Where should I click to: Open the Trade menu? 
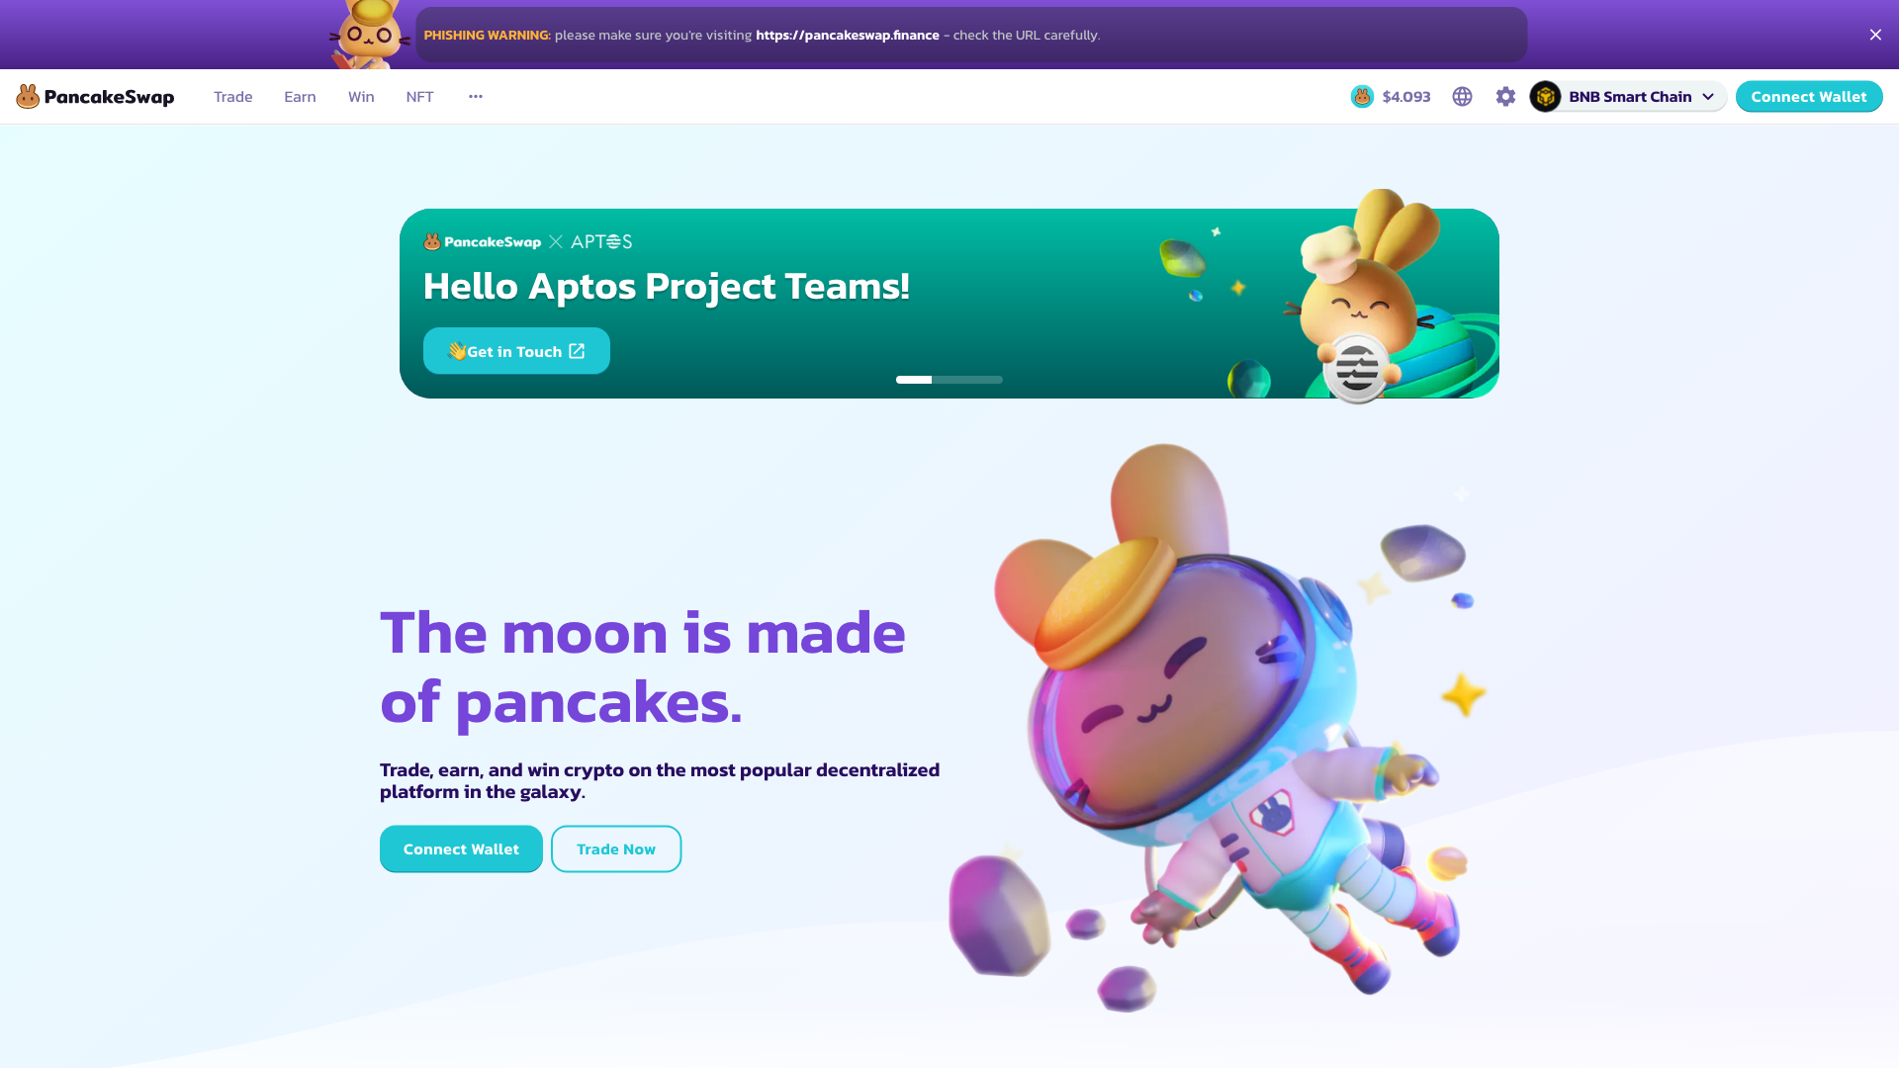pyautogui.click(x=232, y=96)
